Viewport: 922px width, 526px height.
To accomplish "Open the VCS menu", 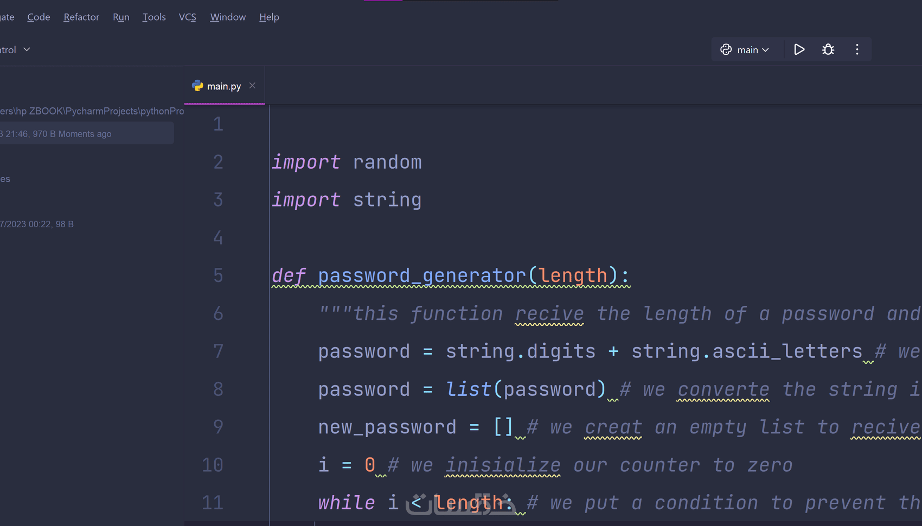I will tap(187, 17).
